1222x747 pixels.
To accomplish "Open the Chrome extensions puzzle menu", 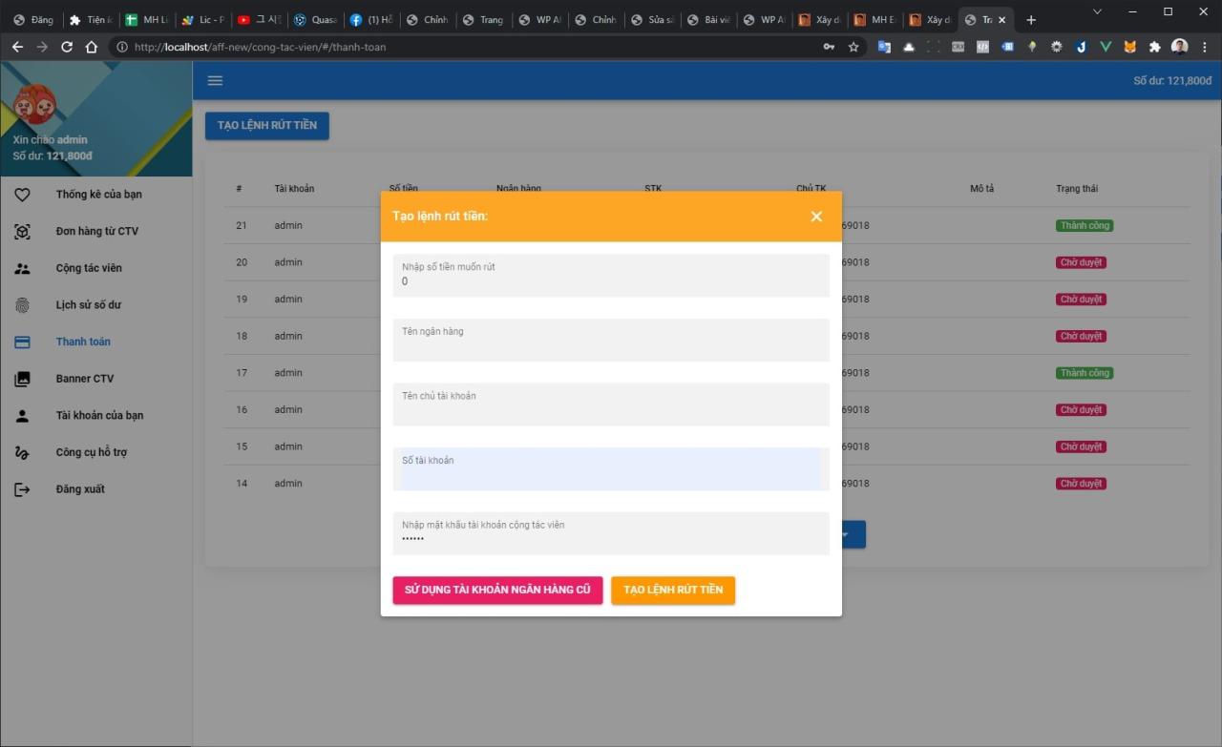I will click(x=1154, y=45).
